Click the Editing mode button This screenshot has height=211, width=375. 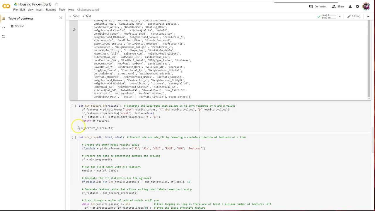tap(354, 16)
